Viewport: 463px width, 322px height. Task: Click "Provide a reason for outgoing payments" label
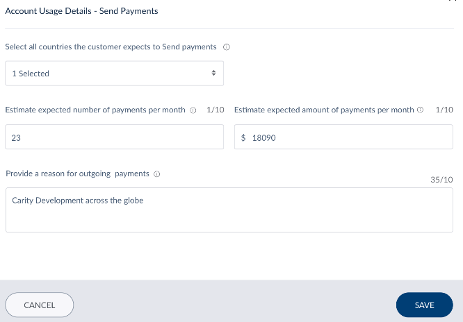click(77, 173)
